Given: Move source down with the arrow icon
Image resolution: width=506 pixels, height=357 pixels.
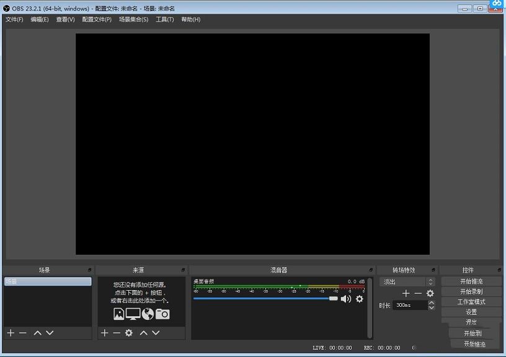Looking at the screenshot, I should click(x=156, y=333).
